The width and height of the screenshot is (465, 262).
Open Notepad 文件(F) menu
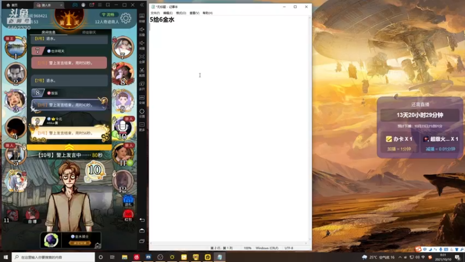(x=155, y=13)
